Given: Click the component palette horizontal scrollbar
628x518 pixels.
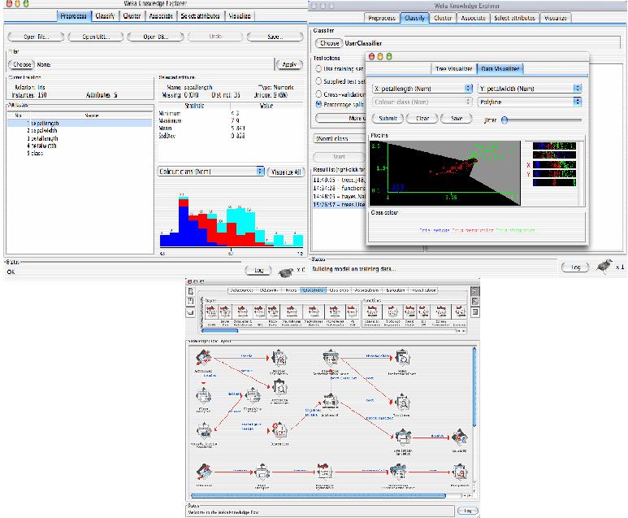Looking at the screenshot, I should pos(220,331).
